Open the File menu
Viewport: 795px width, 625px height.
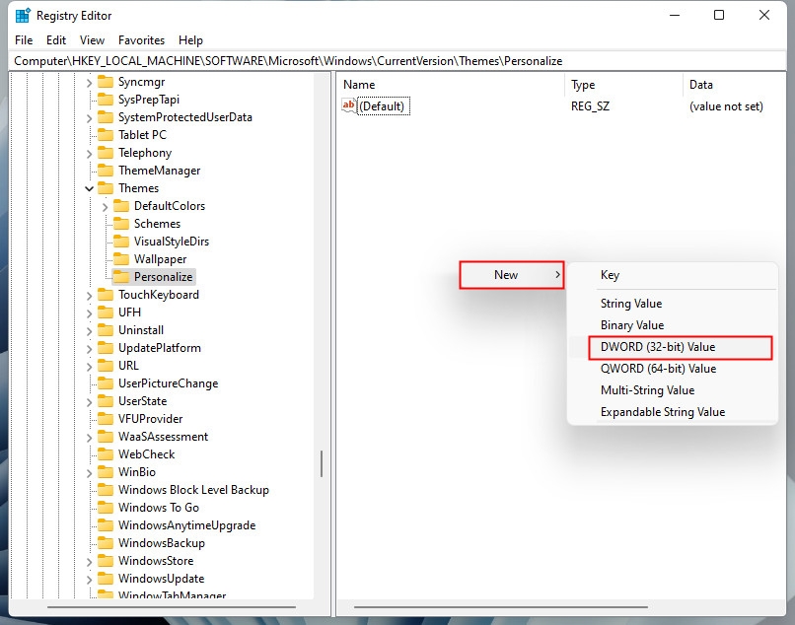pos(24,40)
